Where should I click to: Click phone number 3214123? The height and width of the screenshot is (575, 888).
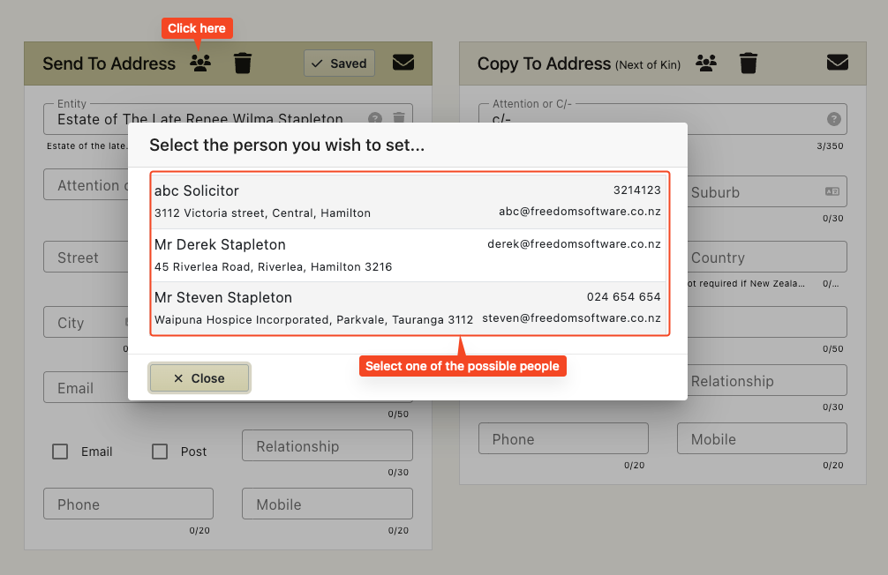pos(637,190)
